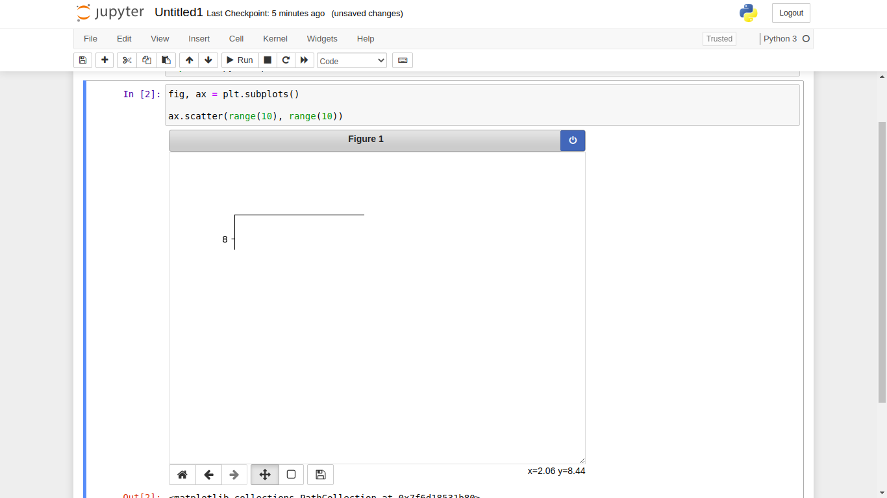
Task: Click the Jupyter logo
Action: (x=110, y=13)
